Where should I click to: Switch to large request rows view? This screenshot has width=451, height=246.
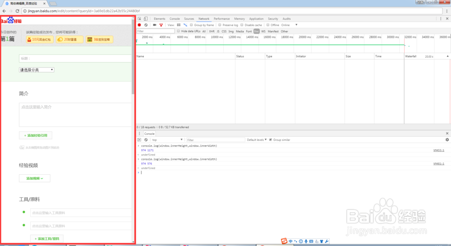(179, 25)
